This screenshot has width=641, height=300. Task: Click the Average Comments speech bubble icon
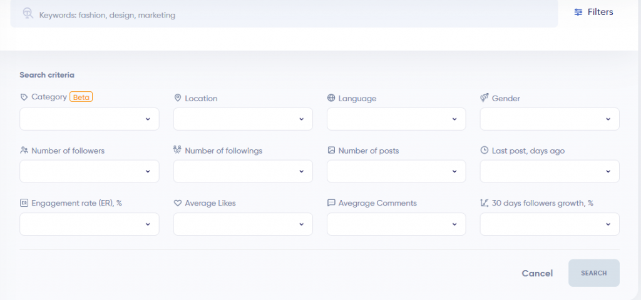[331, 203]
